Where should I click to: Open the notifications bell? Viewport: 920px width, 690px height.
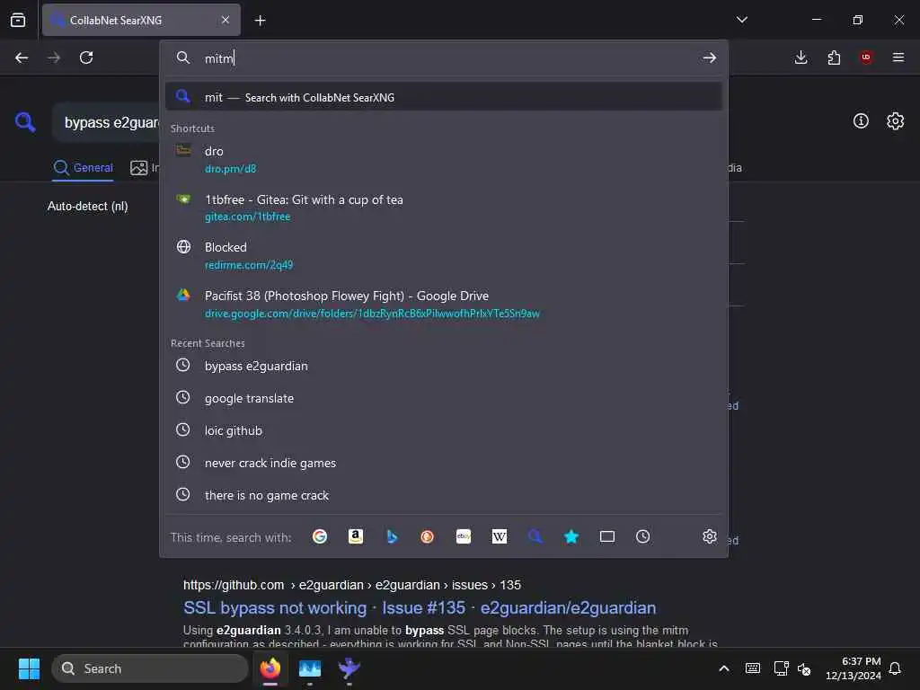895,668
